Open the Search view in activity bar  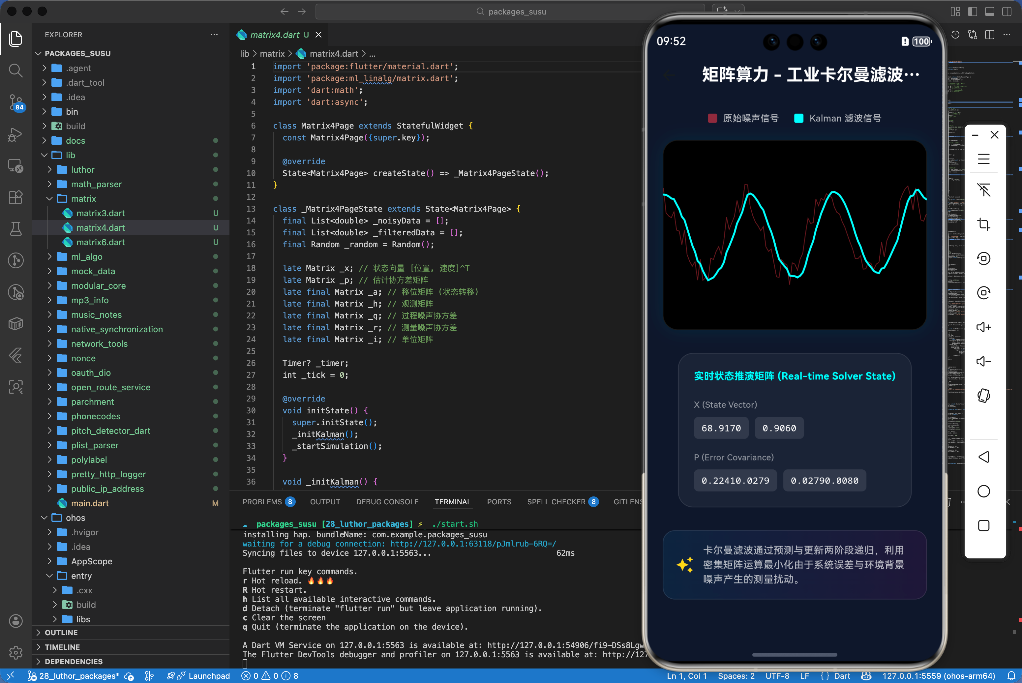click(16, 70)
